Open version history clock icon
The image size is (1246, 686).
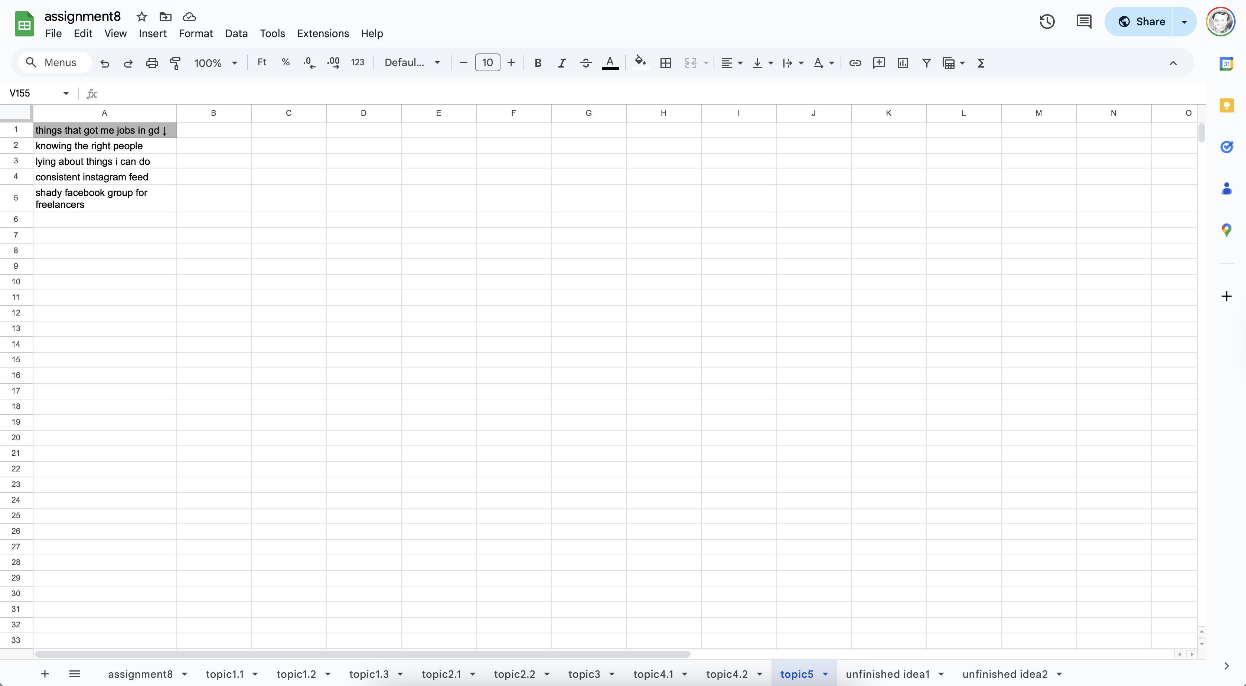click(1047, 21)
